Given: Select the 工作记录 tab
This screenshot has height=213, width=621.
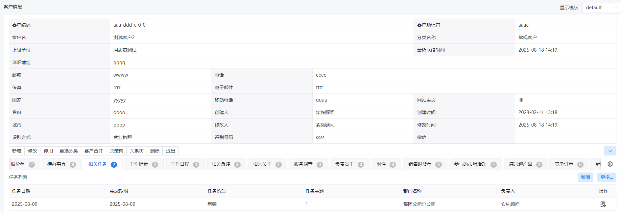Looking at the screenshot, I should [x=143, y=164].
